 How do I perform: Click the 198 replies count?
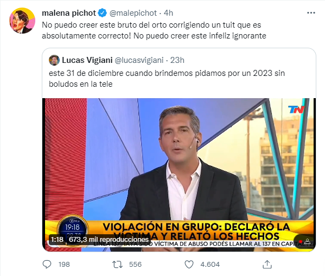click(64, 265)
